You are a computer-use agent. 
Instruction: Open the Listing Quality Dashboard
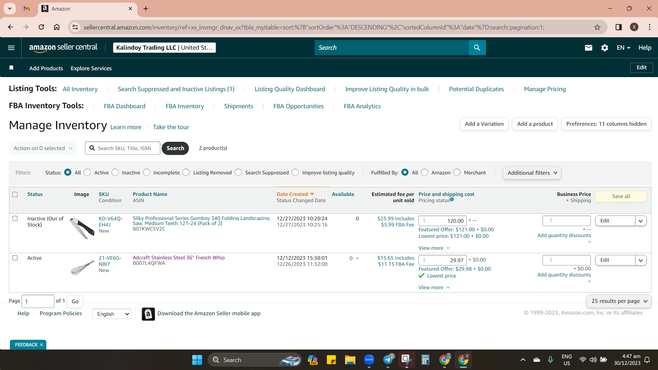coord(290,89)
